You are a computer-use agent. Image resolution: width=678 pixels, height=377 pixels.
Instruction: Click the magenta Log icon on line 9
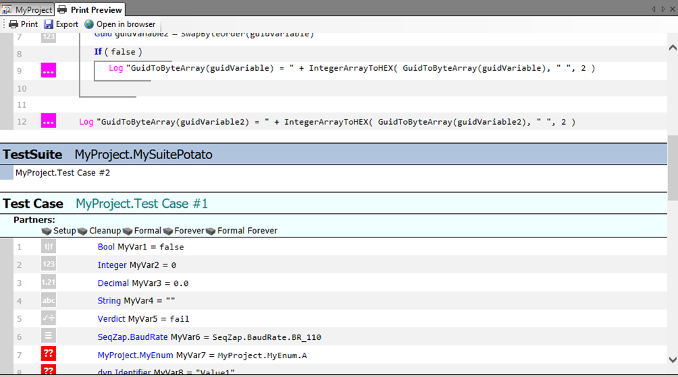click(x=49, y=70)
